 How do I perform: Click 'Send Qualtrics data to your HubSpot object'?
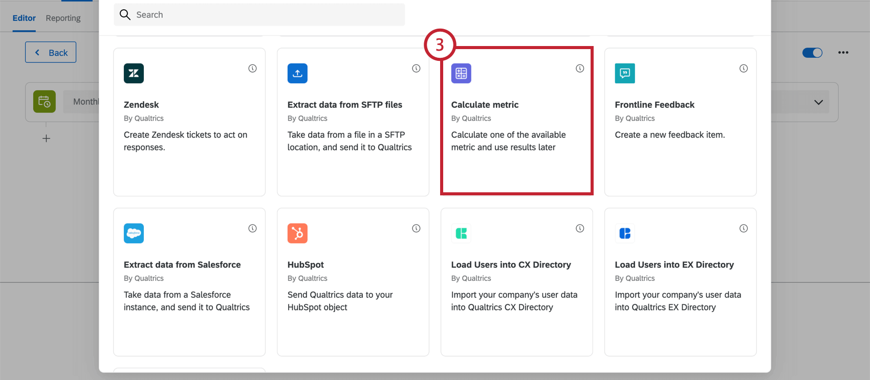click(x=340, y=301)
